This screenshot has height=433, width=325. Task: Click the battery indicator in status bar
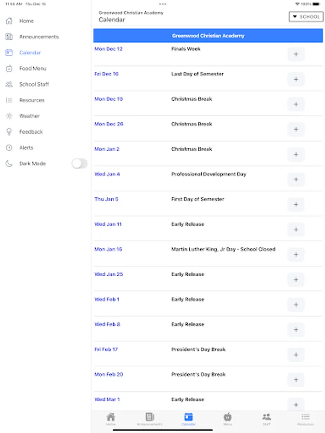point(316,4)
